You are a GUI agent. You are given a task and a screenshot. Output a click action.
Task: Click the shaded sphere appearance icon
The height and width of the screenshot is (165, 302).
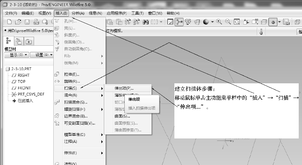(x=206, y=22)
